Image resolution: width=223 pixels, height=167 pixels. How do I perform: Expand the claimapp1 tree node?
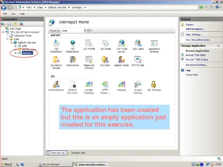click(x=16, y=53)
